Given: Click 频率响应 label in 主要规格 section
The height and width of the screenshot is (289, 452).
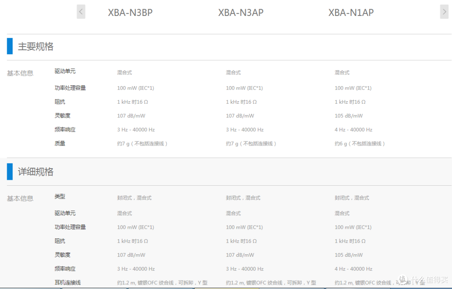Looking at the screenshot, I should tap(65, 130).
